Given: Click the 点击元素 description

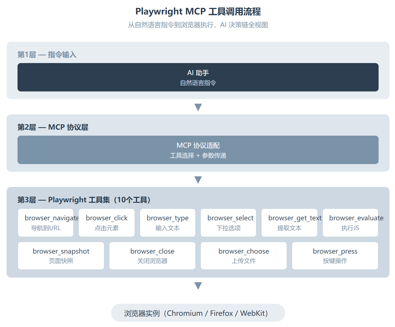Looking at the screenshot, I should tap(107, 228).
